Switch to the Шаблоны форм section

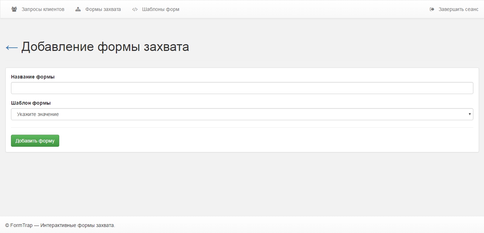click(x=161, y=10)
